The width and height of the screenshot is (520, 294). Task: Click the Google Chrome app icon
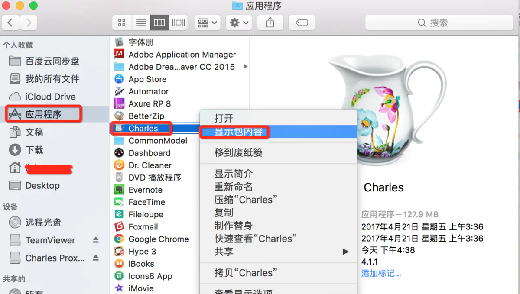point(119,239)
